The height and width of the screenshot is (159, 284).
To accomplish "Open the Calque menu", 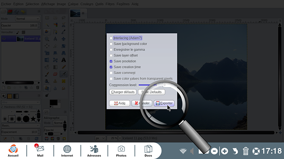I will click(x=73, y=4).
